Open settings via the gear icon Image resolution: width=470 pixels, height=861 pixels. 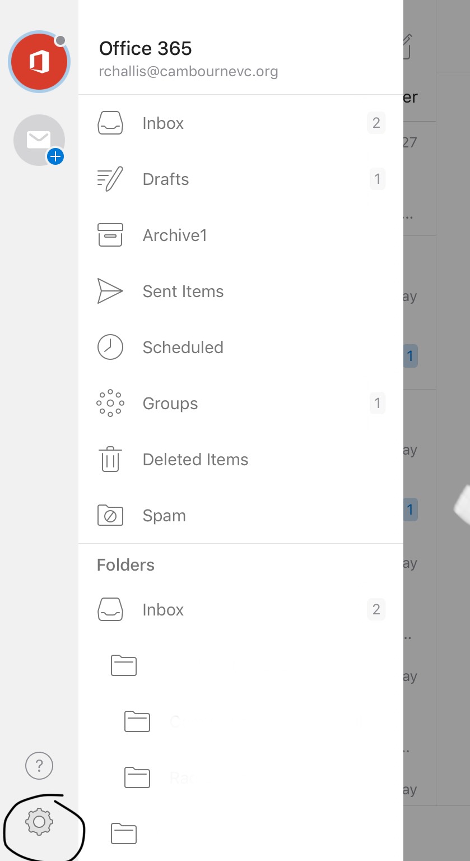coord(39,822)
